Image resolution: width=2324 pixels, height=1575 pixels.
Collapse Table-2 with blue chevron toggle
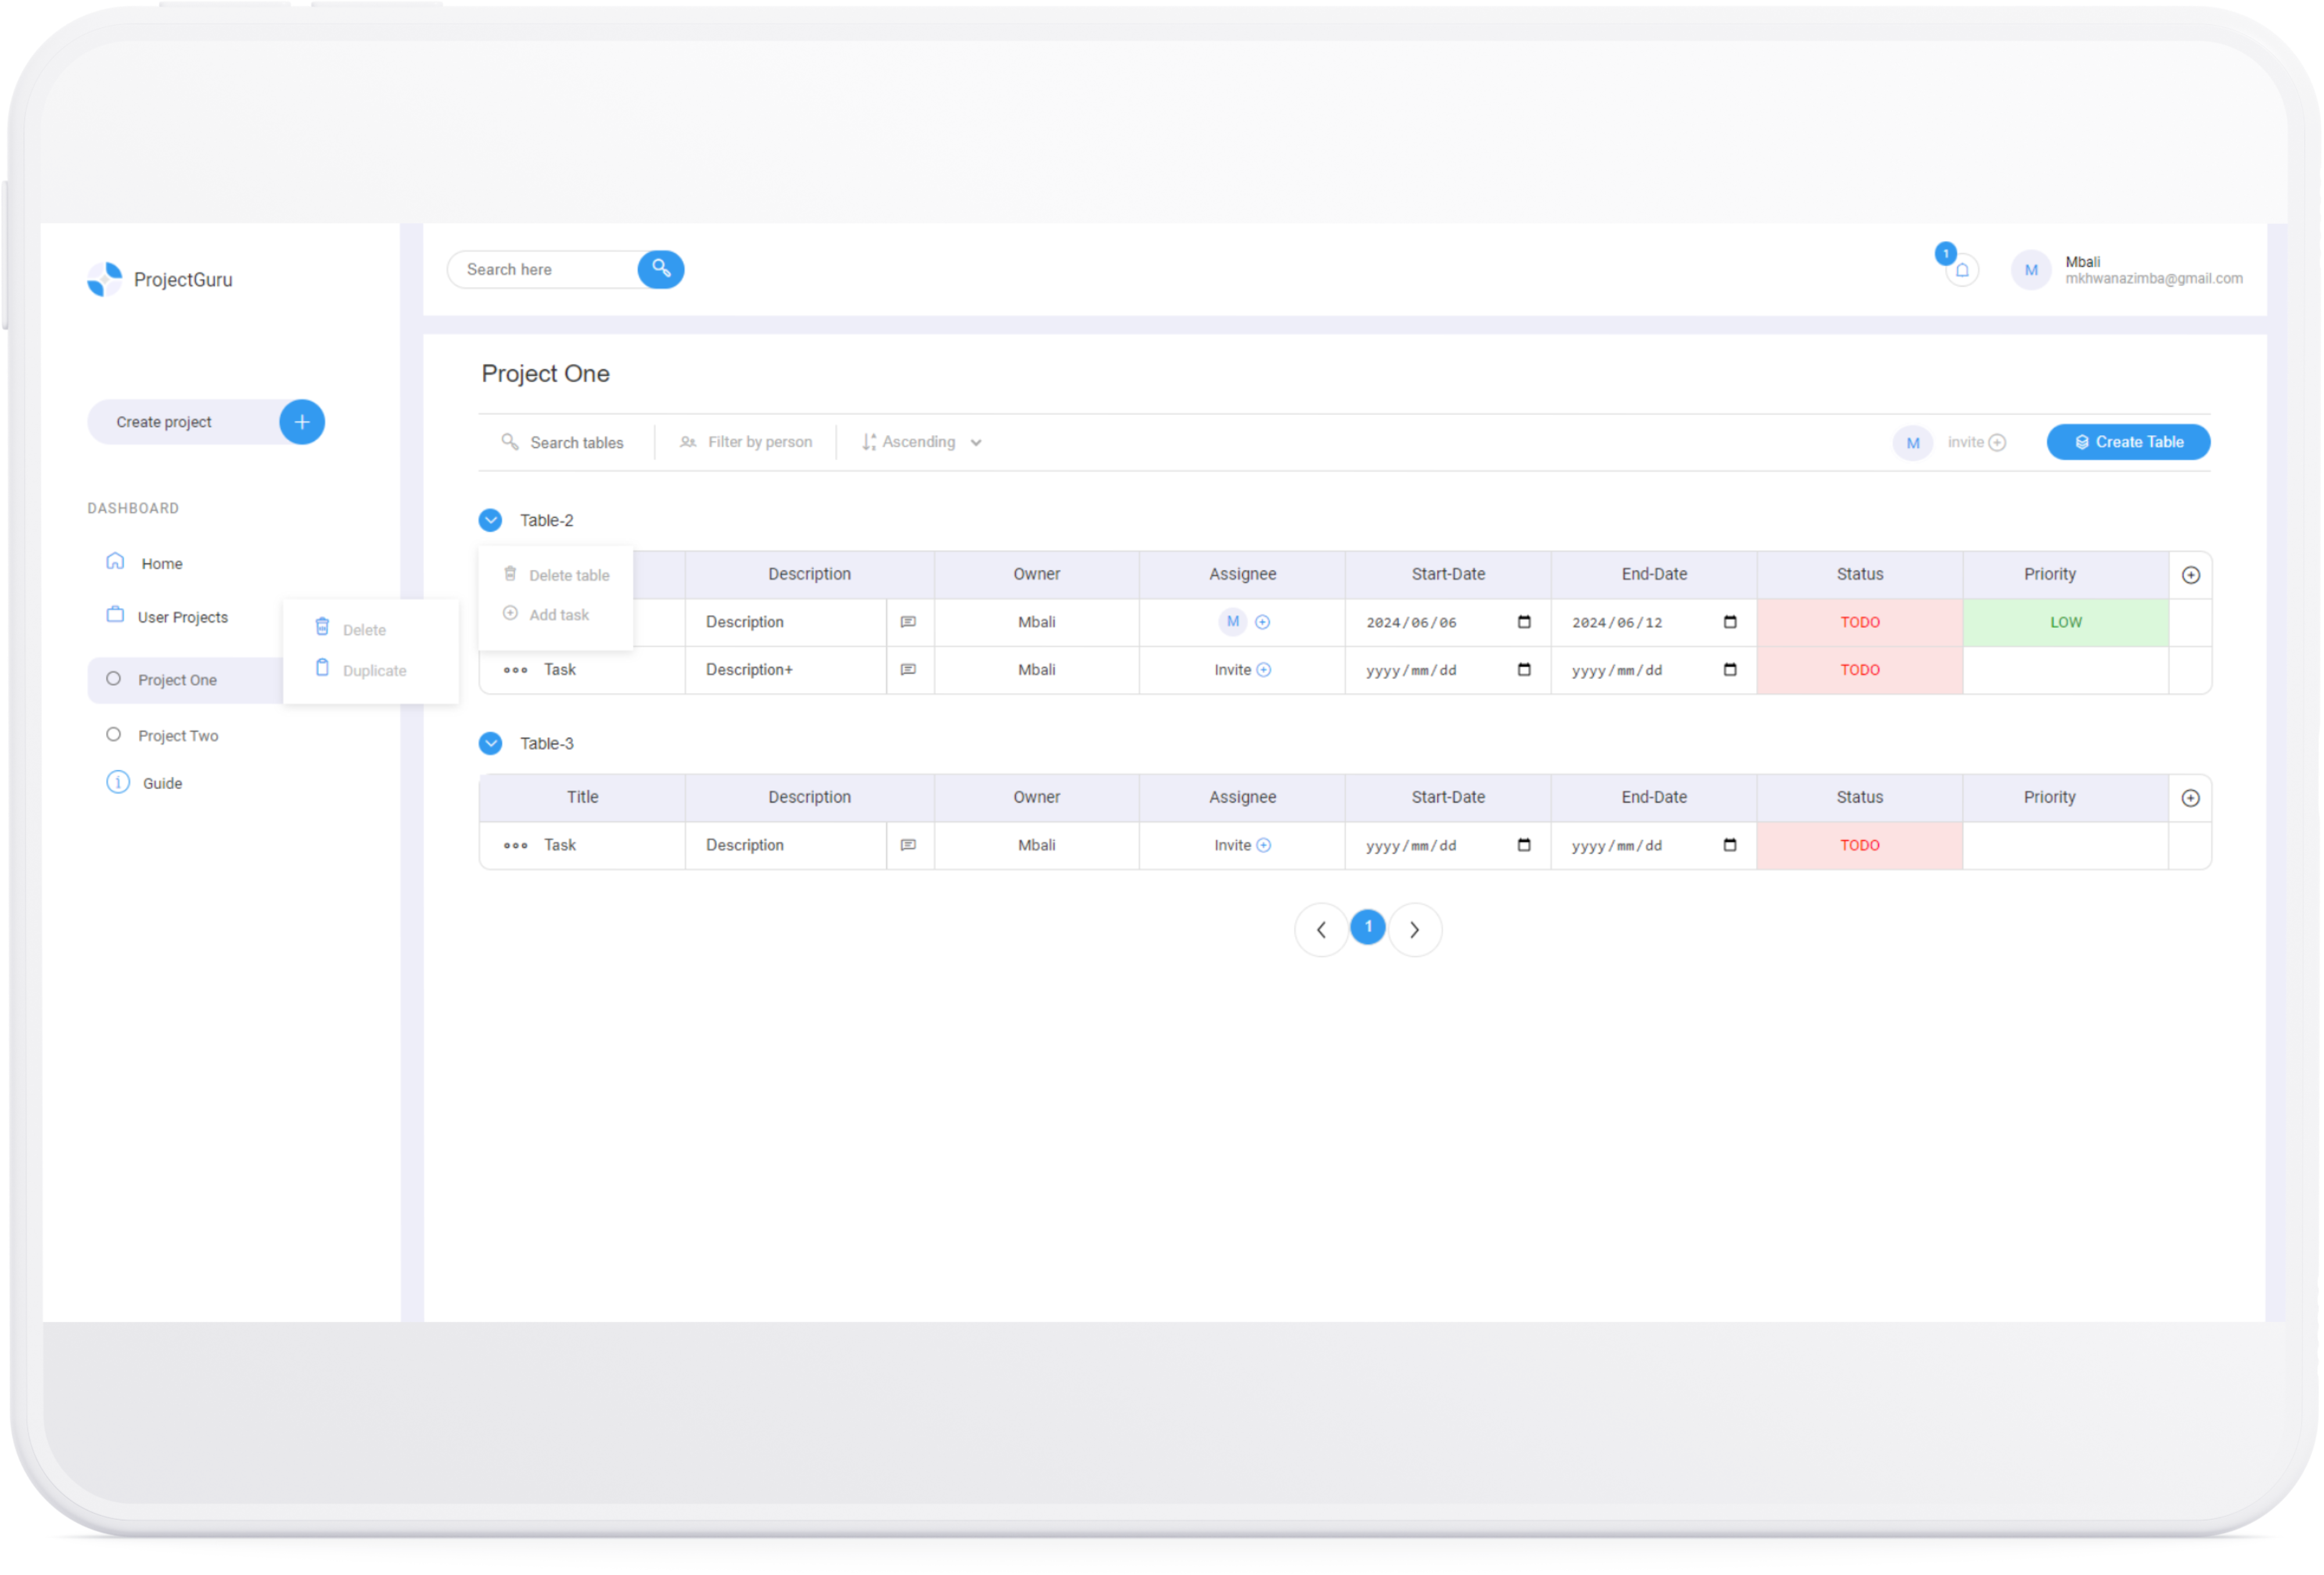click(490, 520)
